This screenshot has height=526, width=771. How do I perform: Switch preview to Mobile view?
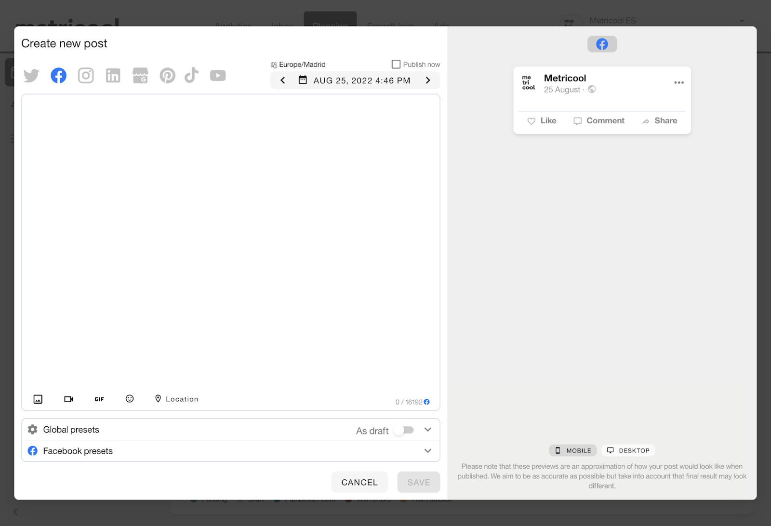[x=573, y=450]
